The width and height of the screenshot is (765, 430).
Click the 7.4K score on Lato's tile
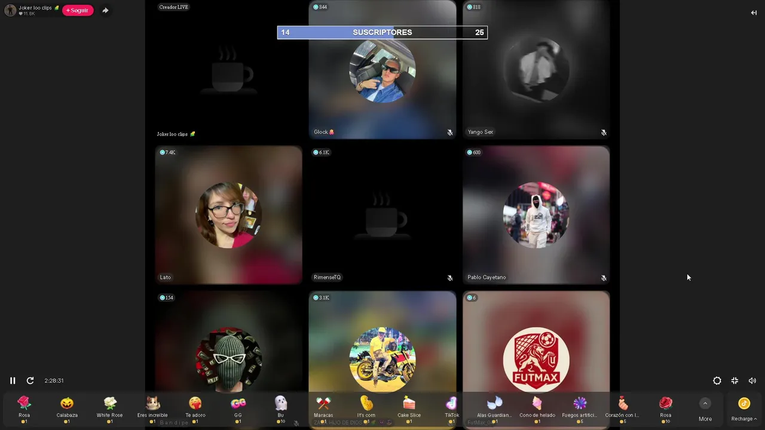click(168, 152)
